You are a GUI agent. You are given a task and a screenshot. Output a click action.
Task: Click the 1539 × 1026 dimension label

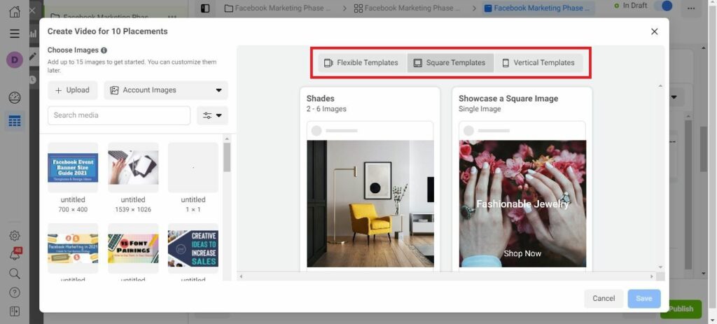tap(133, 210)
